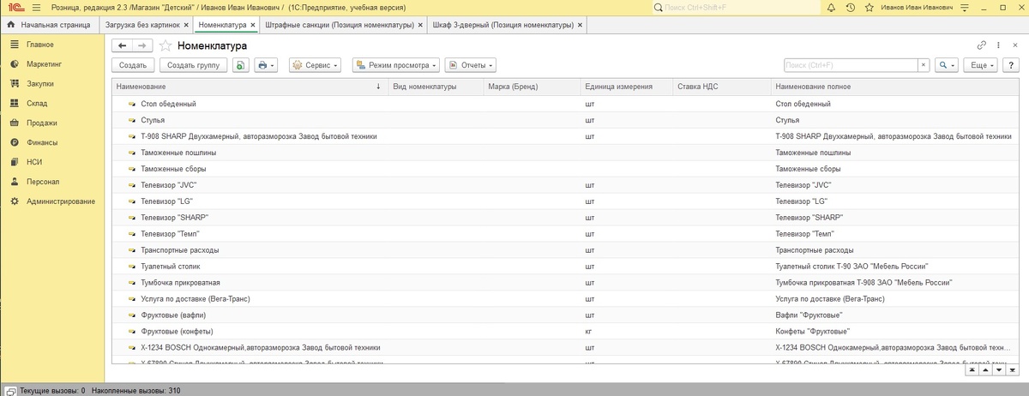Move up one page in the list
The width and height of the screenshot is (1029, 396).
985,370
